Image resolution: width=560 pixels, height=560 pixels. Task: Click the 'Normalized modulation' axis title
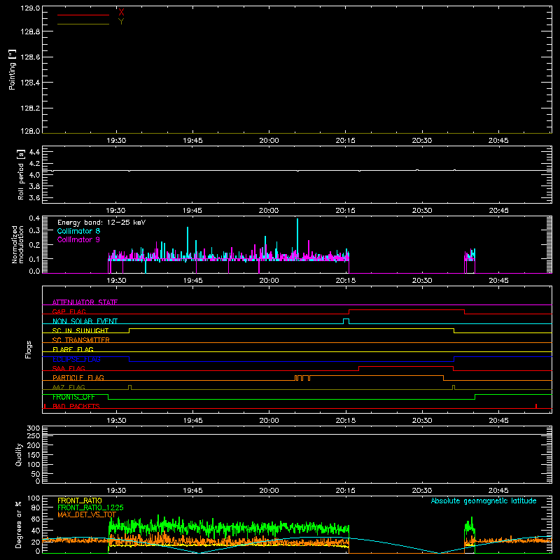17,244
